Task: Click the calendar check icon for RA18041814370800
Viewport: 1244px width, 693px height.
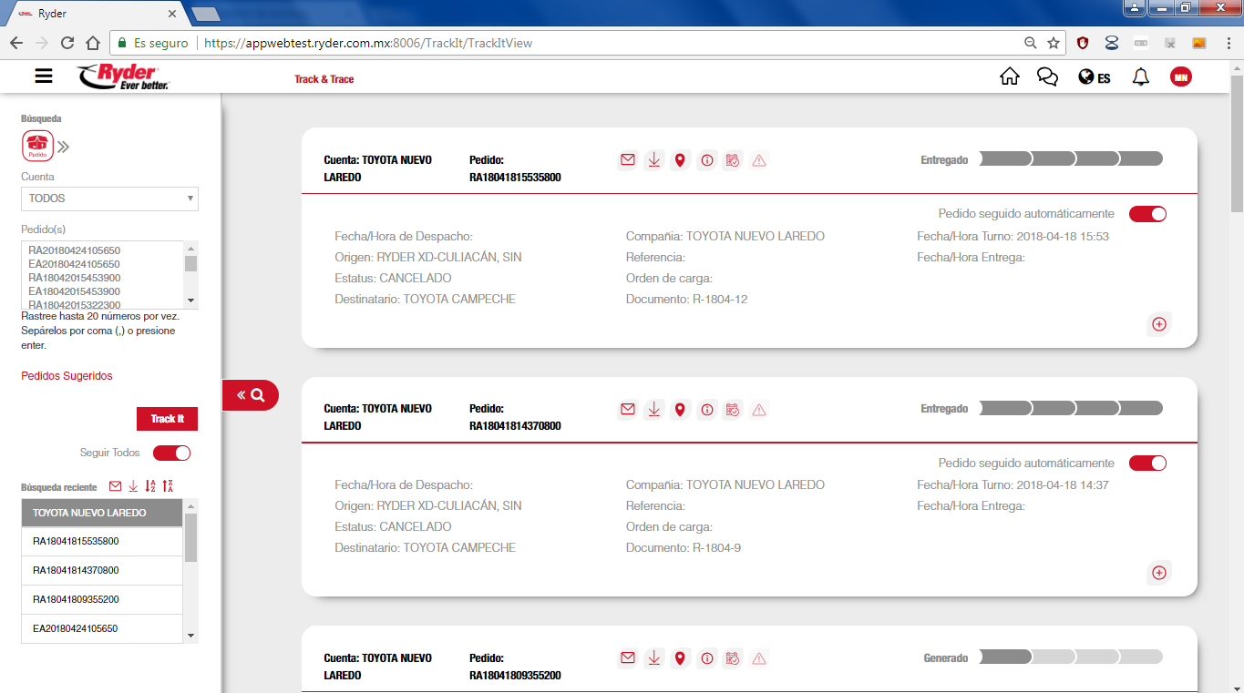Action: 732,410
